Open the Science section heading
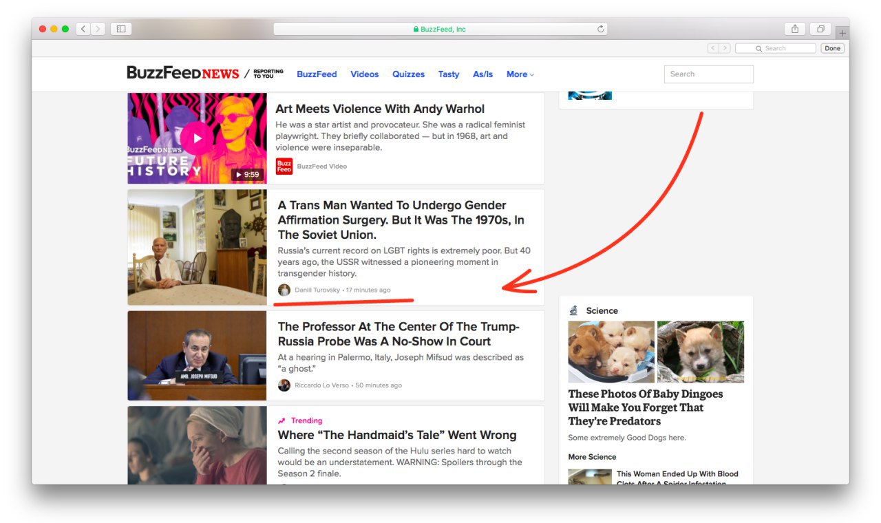881x523 pixels. click(x=602, y=310)
